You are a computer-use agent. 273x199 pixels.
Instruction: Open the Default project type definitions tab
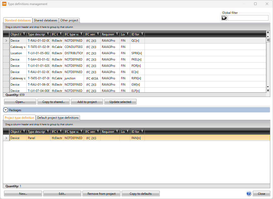click(58, 118)
